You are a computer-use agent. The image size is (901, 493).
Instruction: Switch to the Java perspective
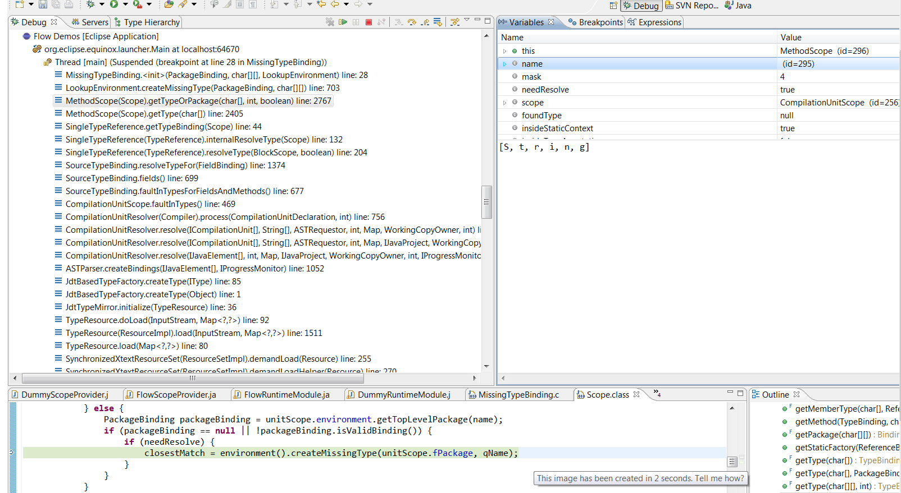click(738, 6)
